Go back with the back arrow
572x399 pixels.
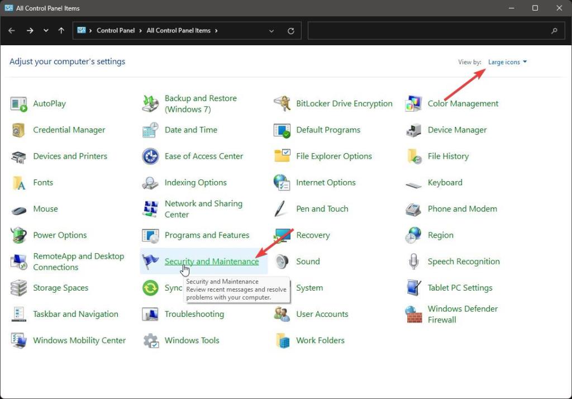(x=12, y=31)
